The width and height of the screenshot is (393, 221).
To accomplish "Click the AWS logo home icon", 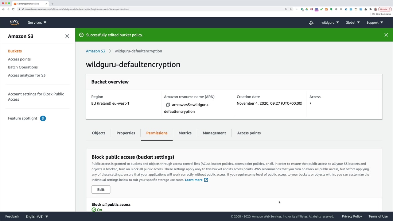I will (14, 22).
